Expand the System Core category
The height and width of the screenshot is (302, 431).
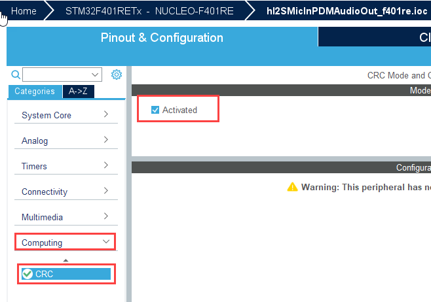click(x=65, y=115)
